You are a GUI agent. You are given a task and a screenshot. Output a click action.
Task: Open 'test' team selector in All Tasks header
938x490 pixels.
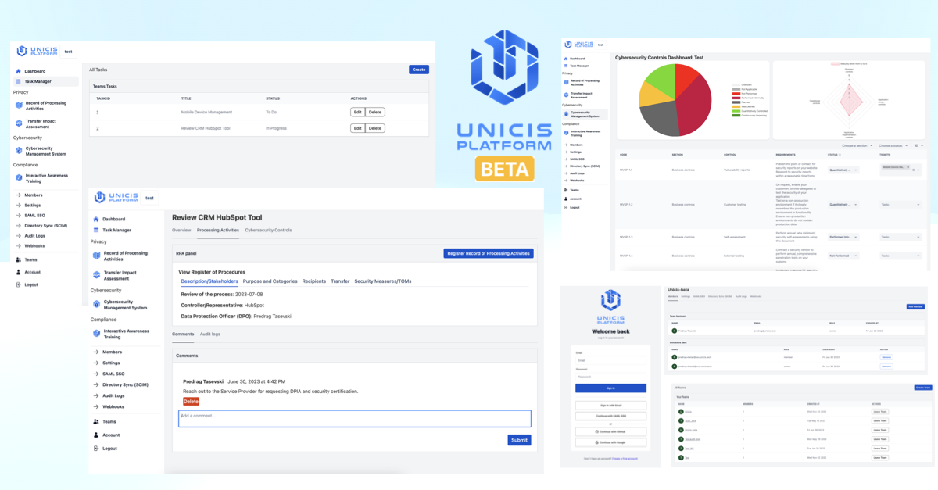pyautogui.click(x=69, y=52)
